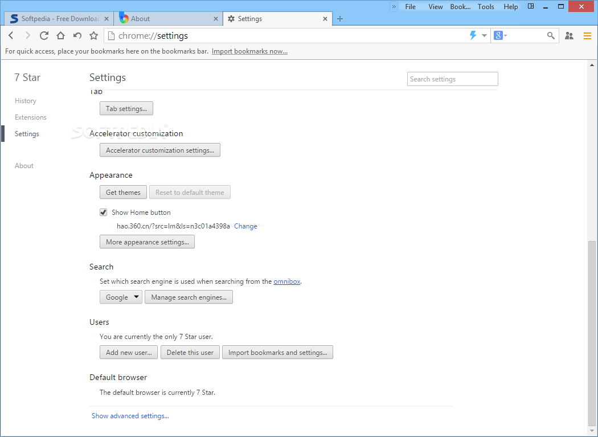Click the address bar showing chrome://settings
598x437 pixels.
coord(286,36)
